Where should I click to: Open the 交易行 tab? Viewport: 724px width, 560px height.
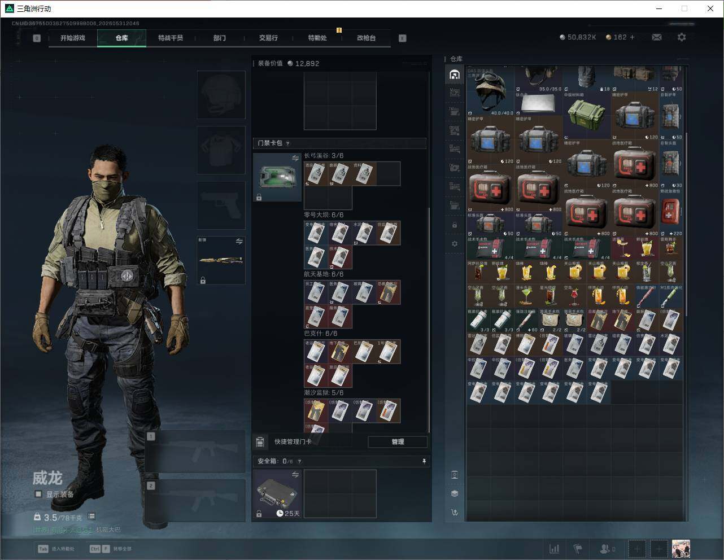coord(268,38)
